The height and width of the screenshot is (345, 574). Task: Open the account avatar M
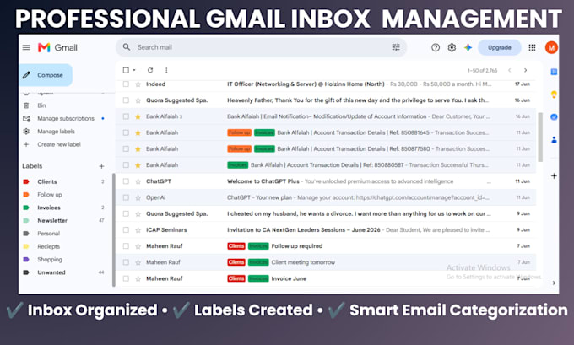pyautogui.click(x=551, y=47)
